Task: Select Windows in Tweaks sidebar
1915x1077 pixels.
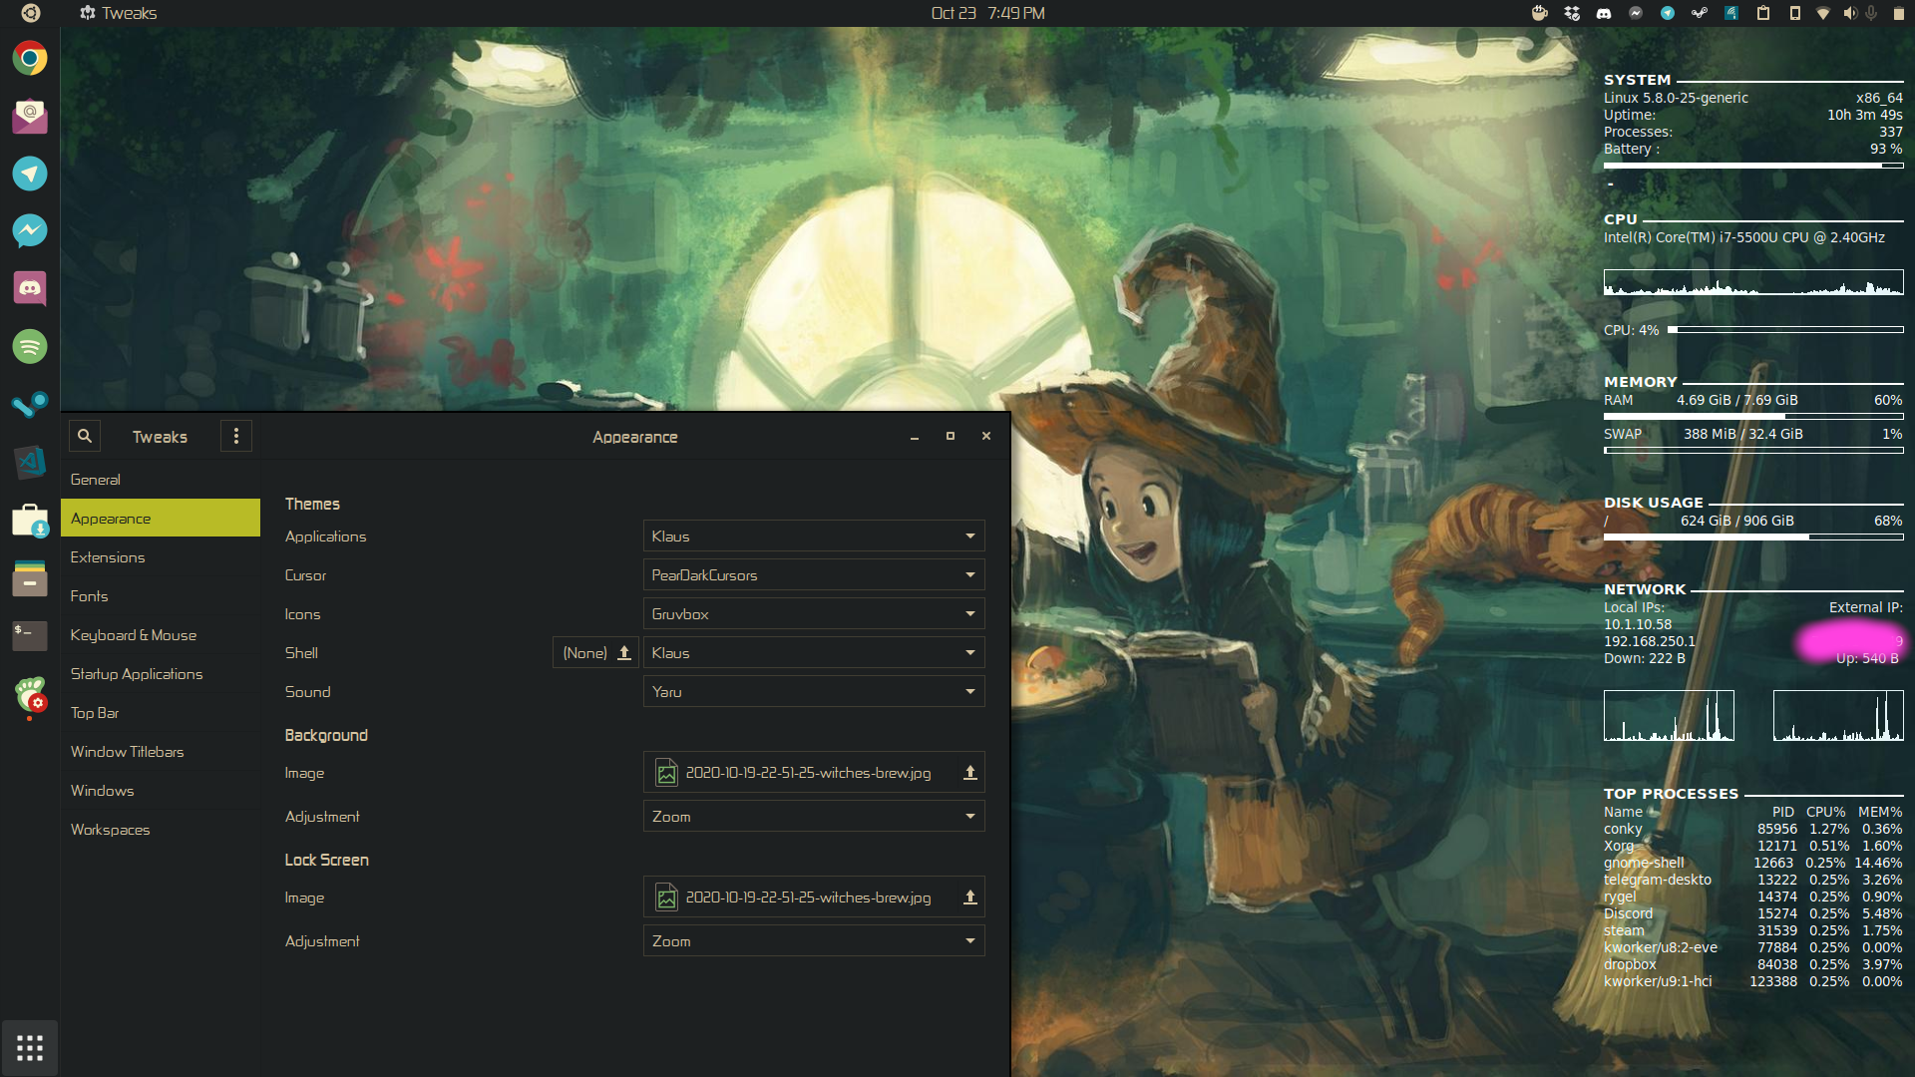Action: pos(161,791)
